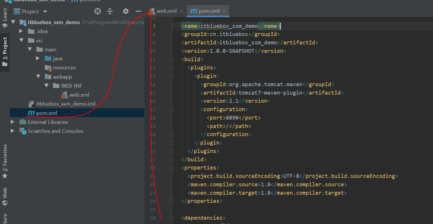Toggle the 1: Project tool window

(5, 52)
